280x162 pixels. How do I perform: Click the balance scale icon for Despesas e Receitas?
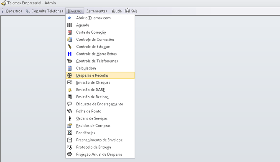pos(69,75)
